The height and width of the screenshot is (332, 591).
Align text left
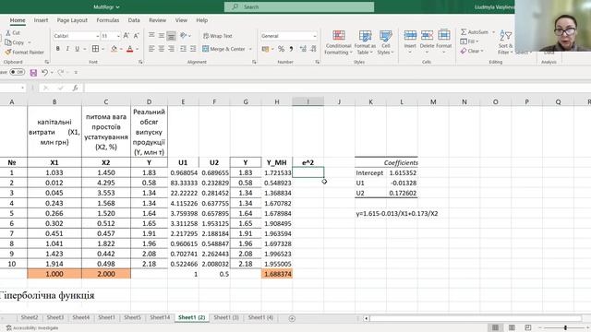coord(151,49)
